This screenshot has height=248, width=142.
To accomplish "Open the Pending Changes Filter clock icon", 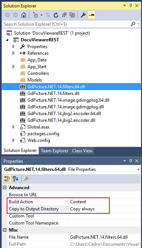I will click(36, 15).
